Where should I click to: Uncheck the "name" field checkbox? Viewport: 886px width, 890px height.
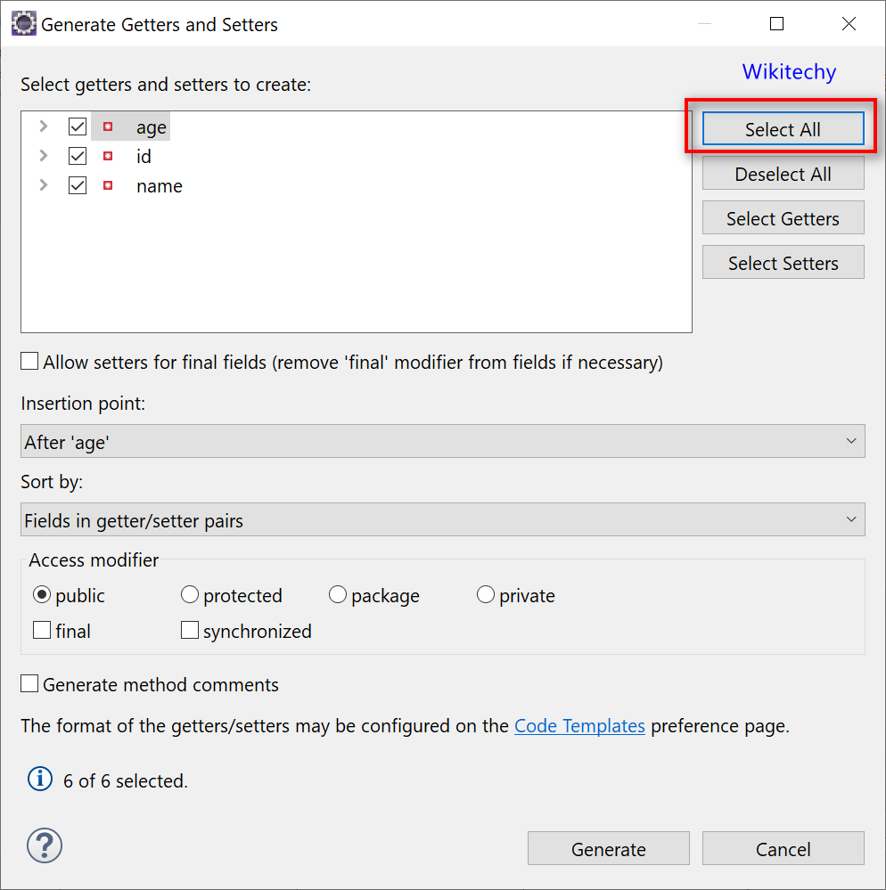[78, 185]
